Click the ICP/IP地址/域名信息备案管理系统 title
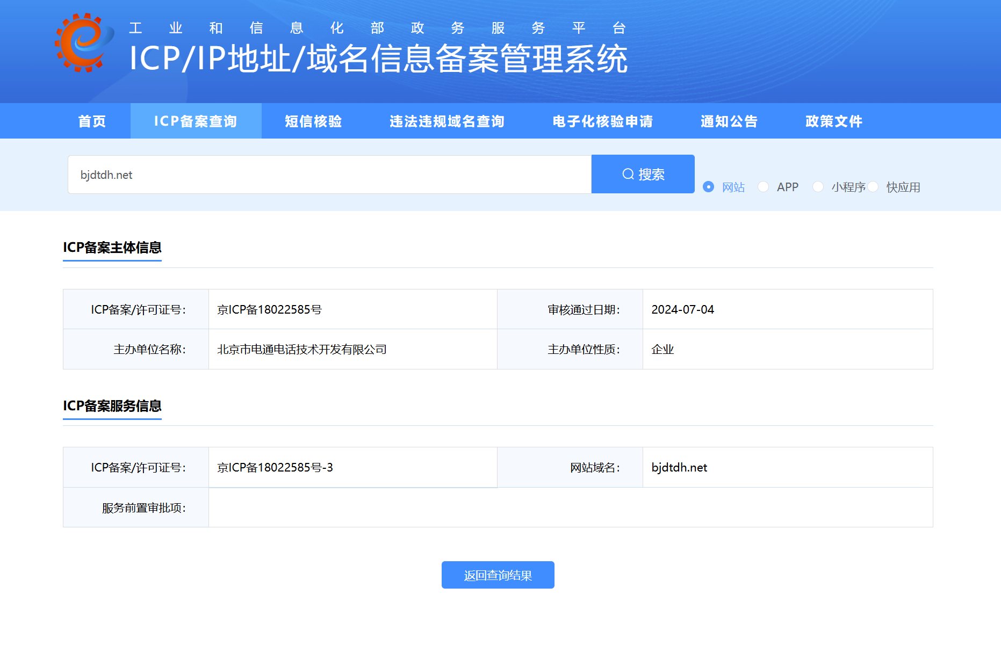Viewport: 1001px width, 667px height. pos(378,58)
